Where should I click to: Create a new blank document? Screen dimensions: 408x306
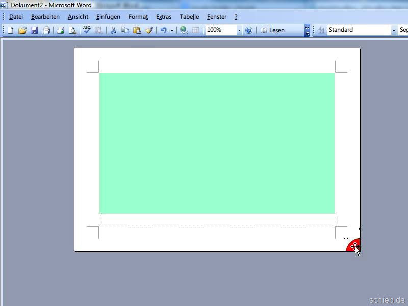(x=10, y=30)
